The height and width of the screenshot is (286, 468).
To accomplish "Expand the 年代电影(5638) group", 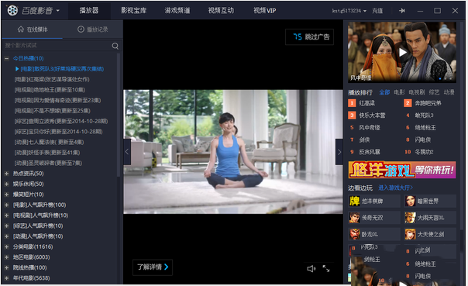I will coord(6,278).
